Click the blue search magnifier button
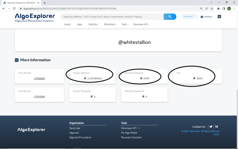238x149 pixels. pos(170,17)
